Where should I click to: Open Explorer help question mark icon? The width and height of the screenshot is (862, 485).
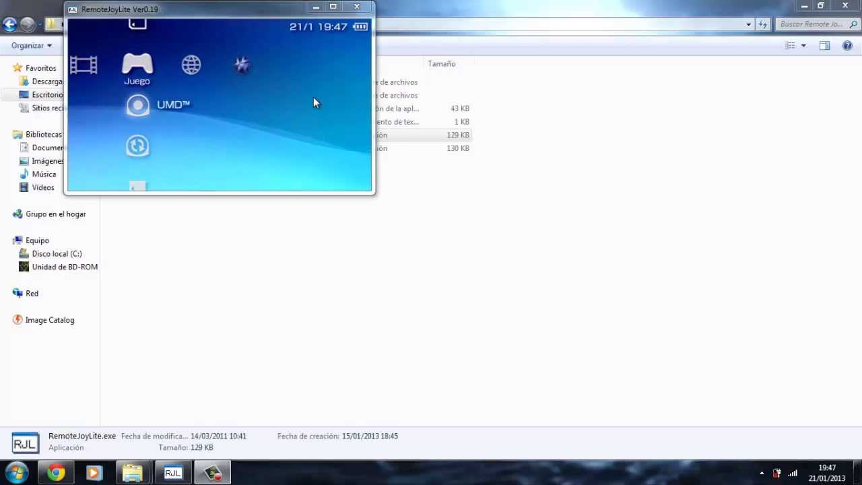coord(847,46)
